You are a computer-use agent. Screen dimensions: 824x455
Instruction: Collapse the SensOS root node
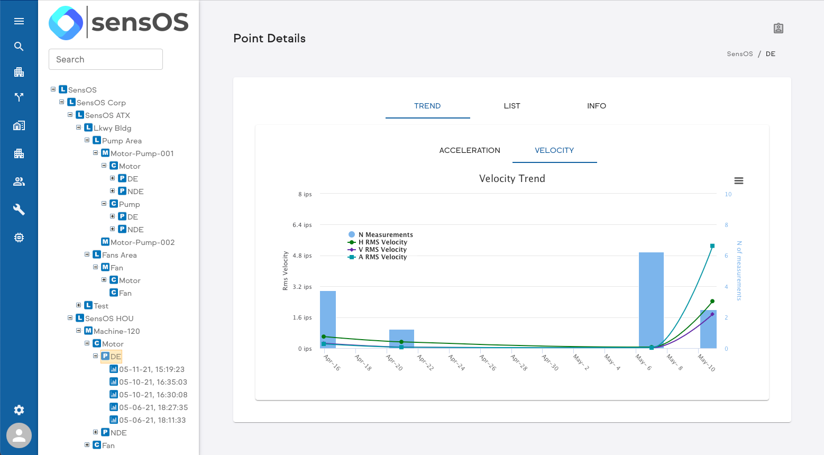coord(53,89)
